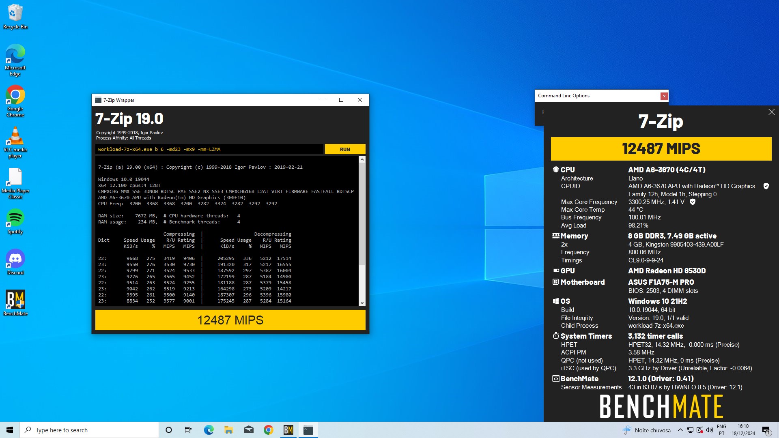The width and height of the screenshot is (779, 438).
Task: Click the CPUID verified shield icon
Action: tap(766, 186)
